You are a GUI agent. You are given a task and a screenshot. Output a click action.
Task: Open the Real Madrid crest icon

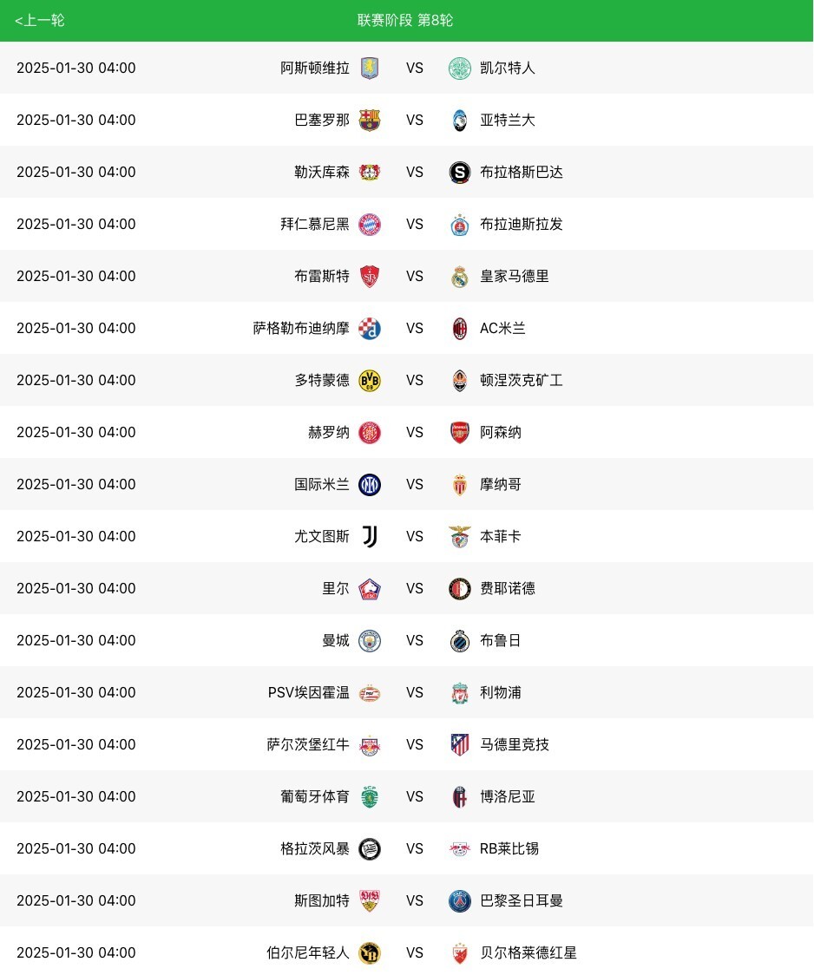460,277
